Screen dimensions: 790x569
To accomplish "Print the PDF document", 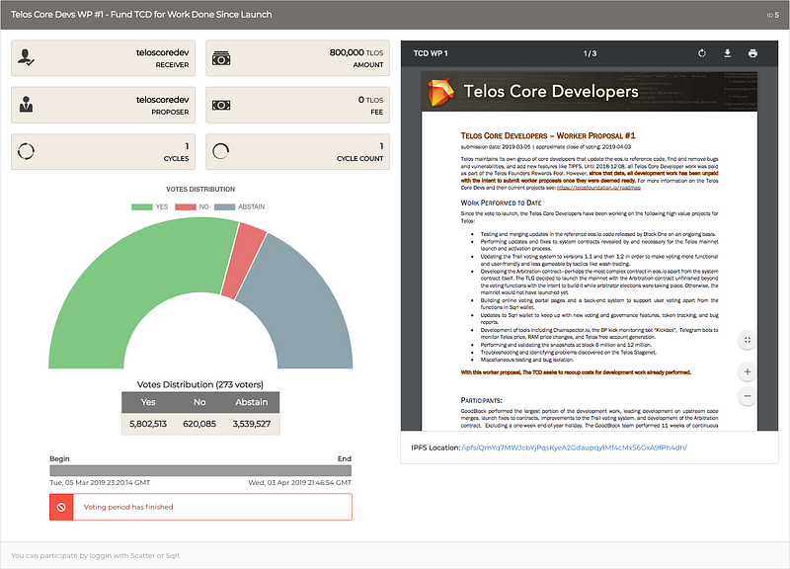I will click(752, 53).
